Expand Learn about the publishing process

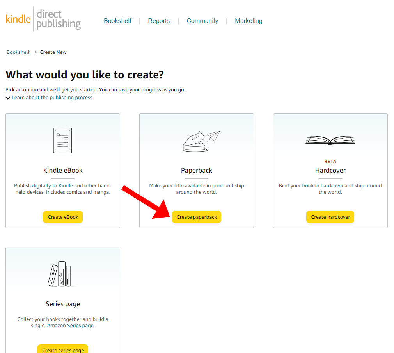52,97
